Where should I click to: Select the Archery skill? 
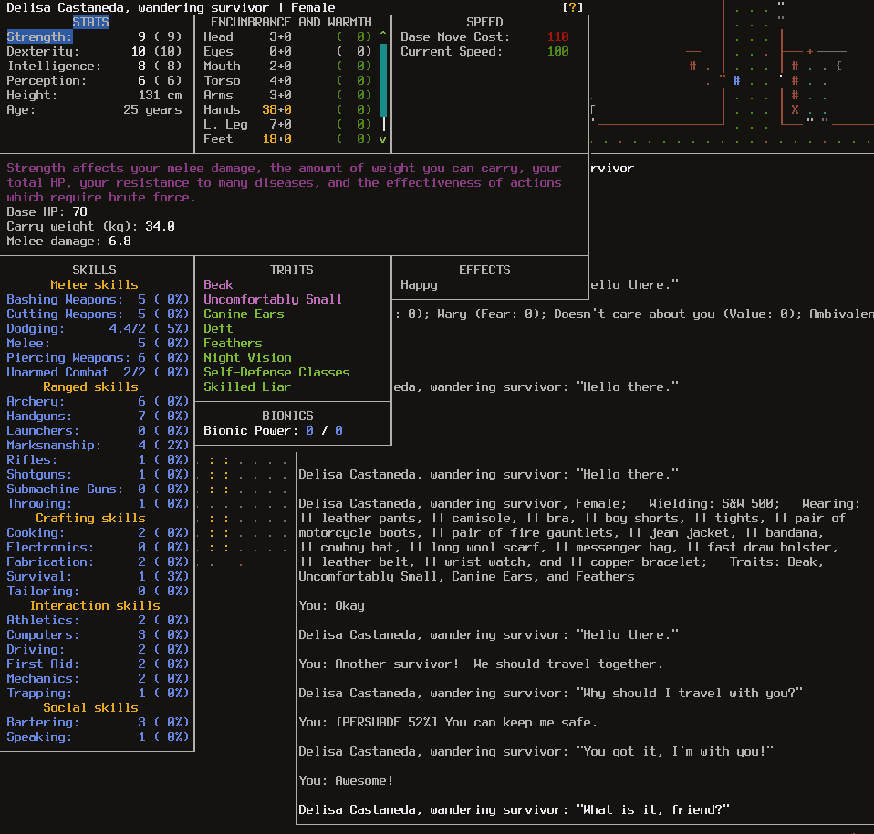pyautogui.click(x=98, y=401)
